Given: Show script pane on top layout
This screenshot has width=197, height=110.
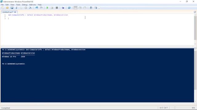Looking at the screenshot, I should tap(75, 8).
